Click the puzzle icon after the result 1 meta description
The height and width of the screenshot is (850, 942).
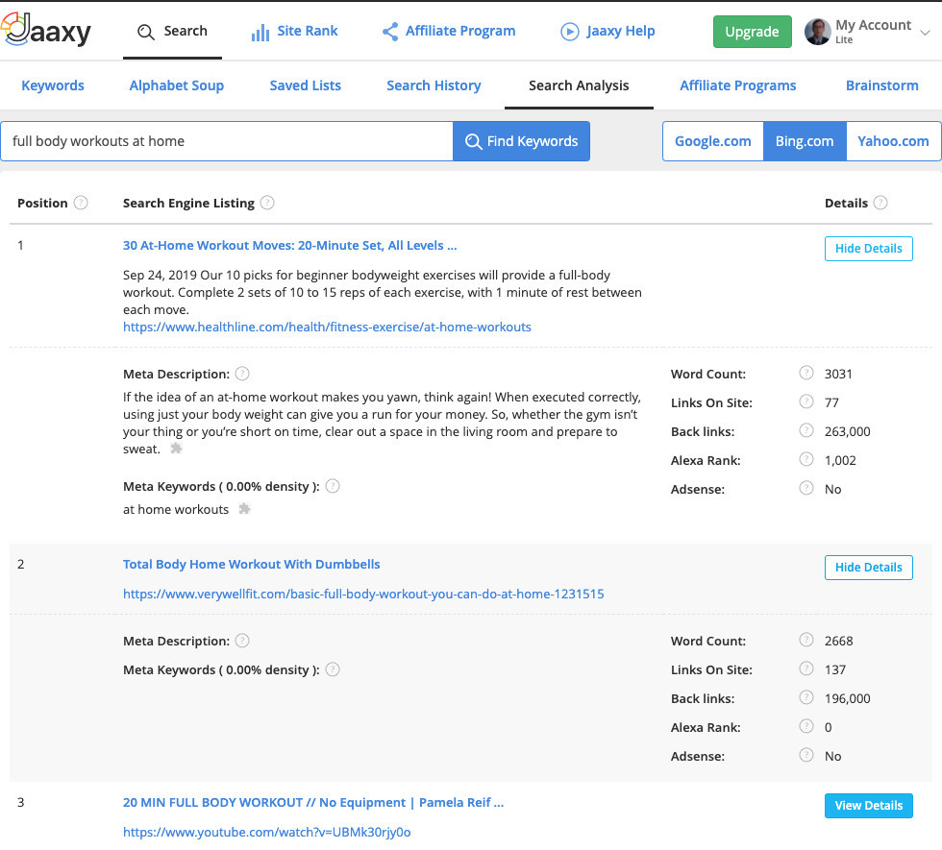176,449
